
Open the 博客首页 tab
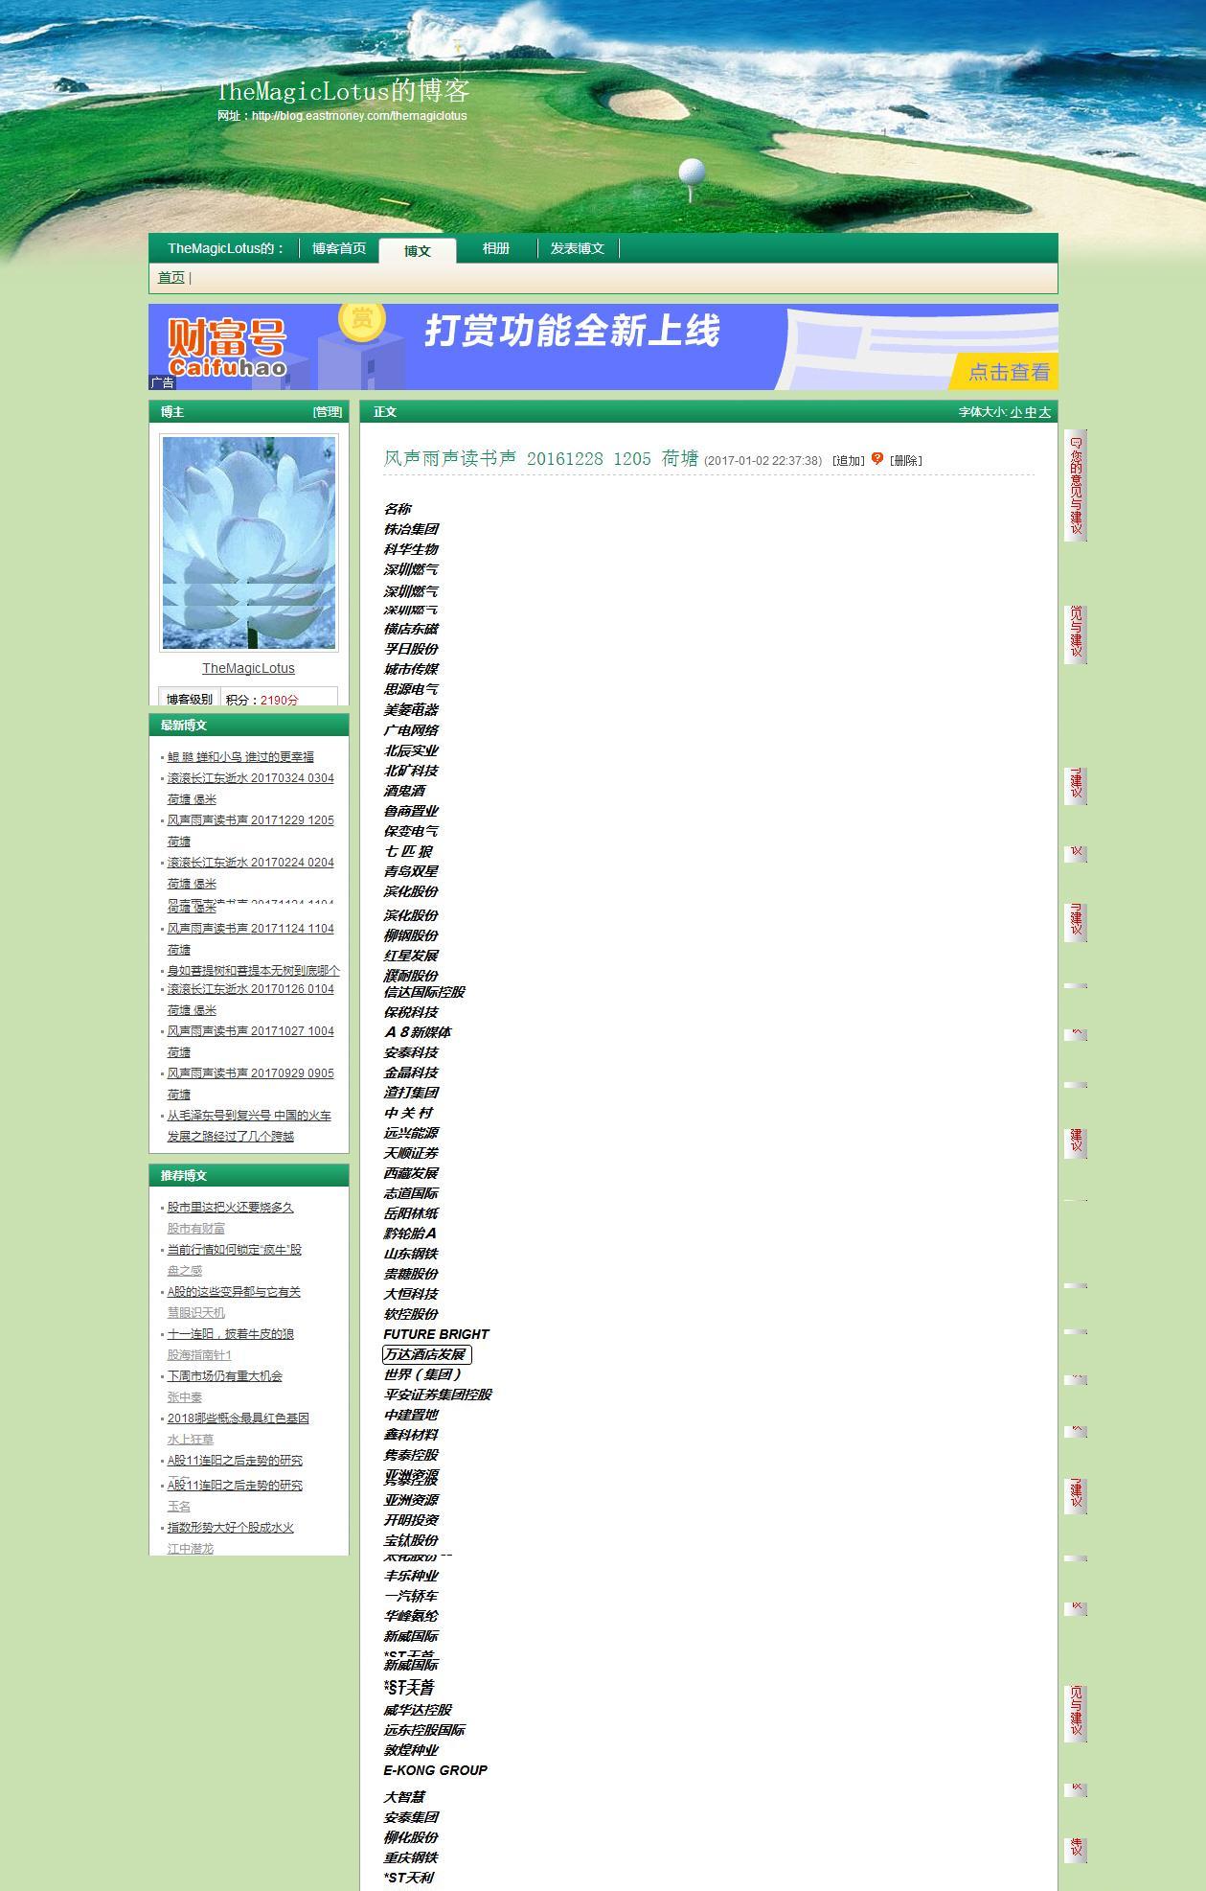tap(339, 248)
